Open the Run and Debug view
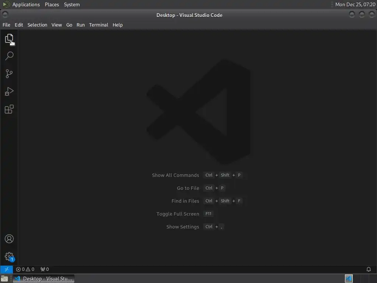Screen dimensions: 377x283 point(9,91)
